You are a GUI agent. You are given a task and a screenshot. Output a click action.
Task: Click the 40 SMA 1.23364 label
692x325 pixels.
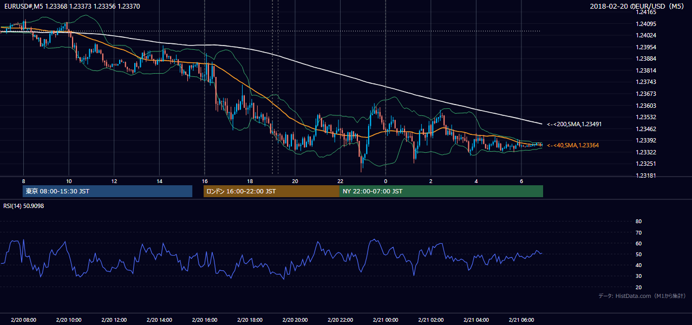pyautogui.click(x=573, y=145)
